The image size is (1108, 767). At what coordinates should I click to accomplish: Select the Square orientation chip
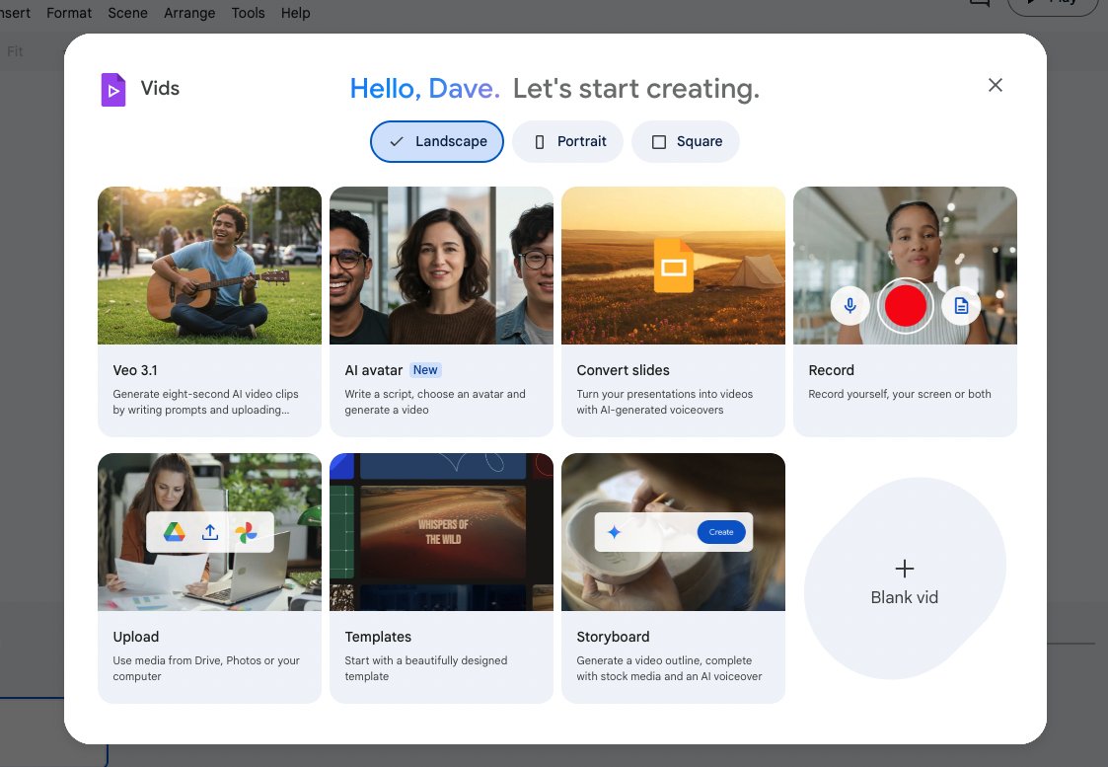point(686,141)
